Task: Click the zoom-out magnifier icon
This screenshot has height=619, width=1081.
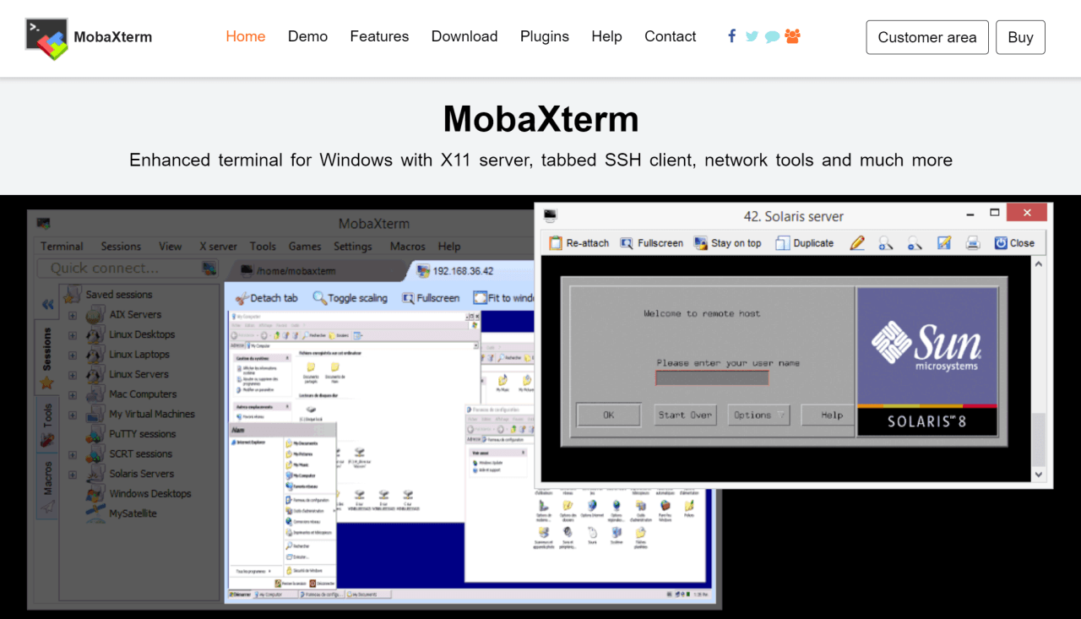Action: (915, 243)
